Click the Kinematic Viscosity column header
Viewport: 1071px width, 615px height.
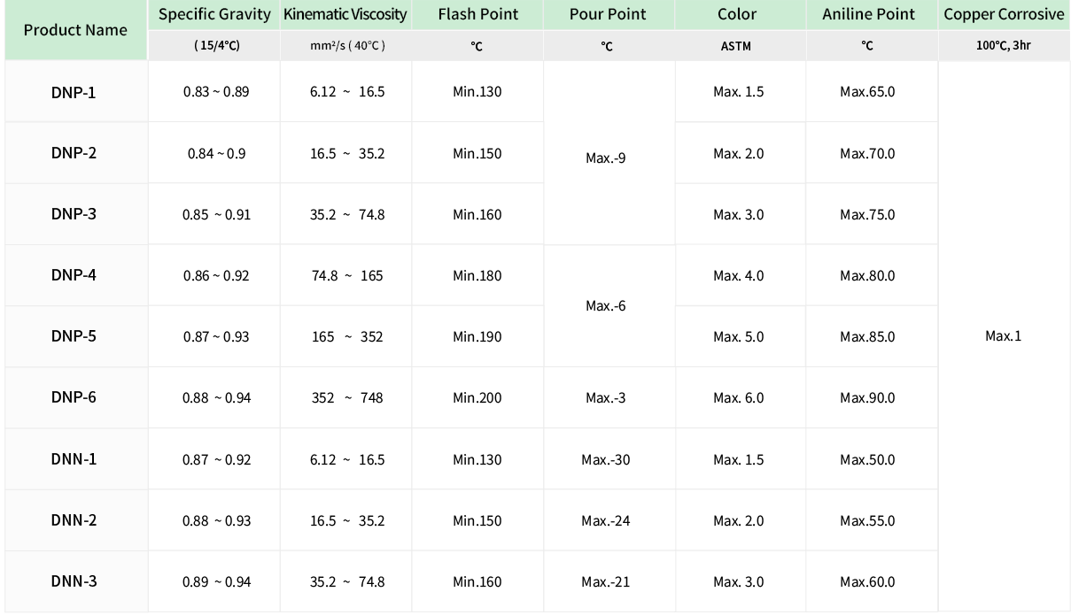(x=345, y=15)
